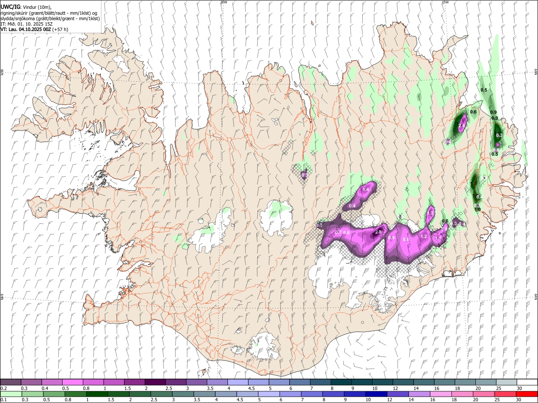Viewport: 538px width, 403px height.
Task: Pick the darkest purple 2–2.5 snow scale swatch
Action: point(155,382)
